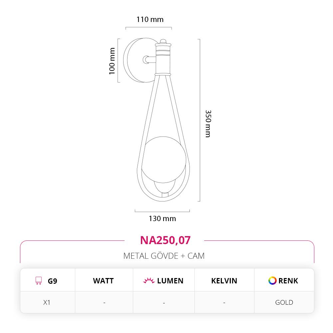Click the RENK header label
The height and width of the screenshot is (333, 333).
click(x=288, y=281)
